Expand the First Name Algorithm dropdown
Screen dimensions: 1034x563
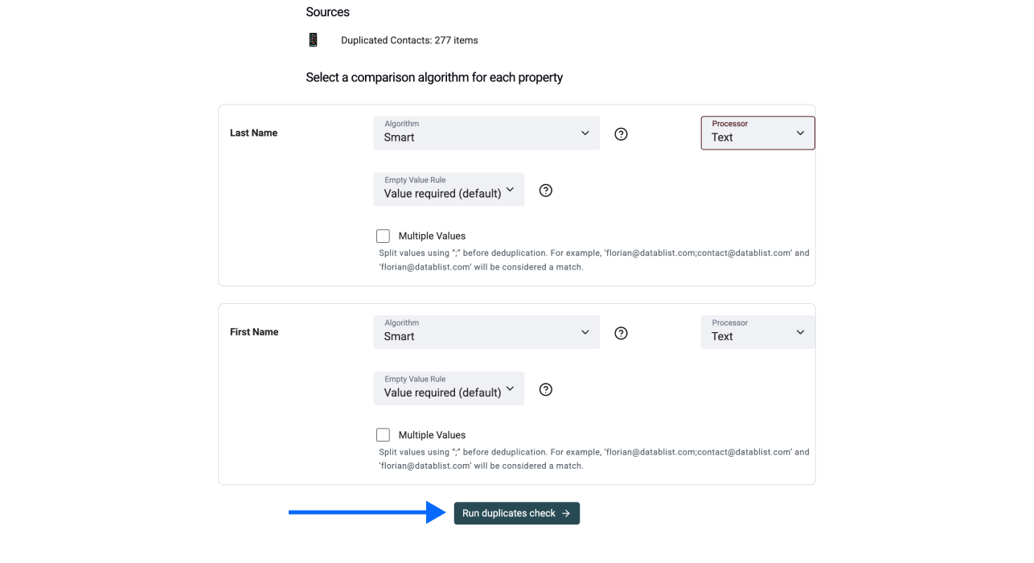[486, 332]
